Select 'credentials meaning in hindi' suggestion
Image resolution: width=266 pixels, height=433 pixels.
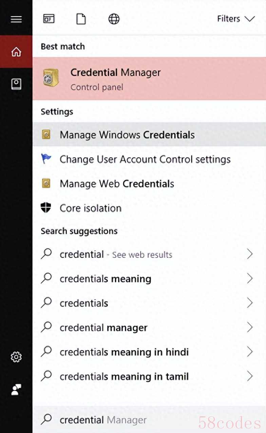pyautogui.click(x=124, y=352)
